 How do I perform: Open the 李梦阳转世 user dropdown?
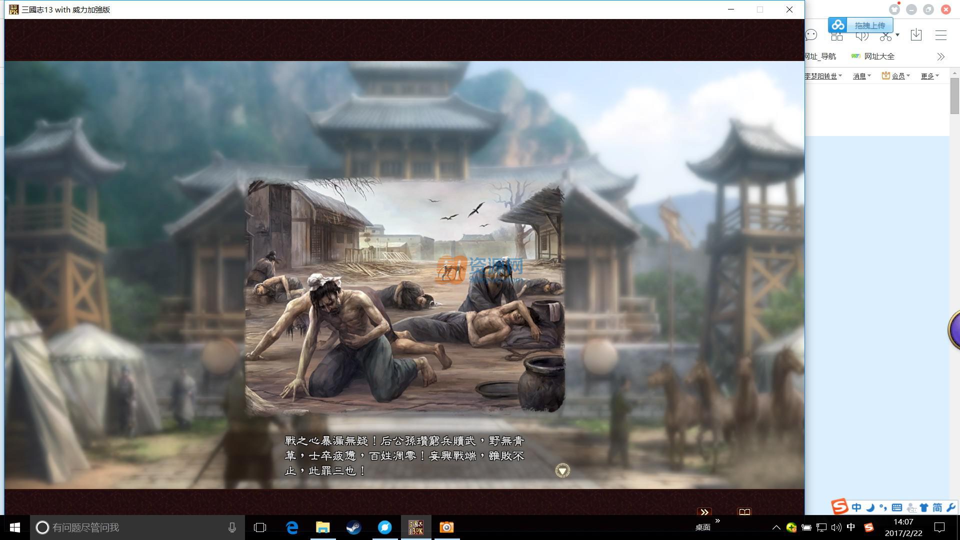coord(823,76)
